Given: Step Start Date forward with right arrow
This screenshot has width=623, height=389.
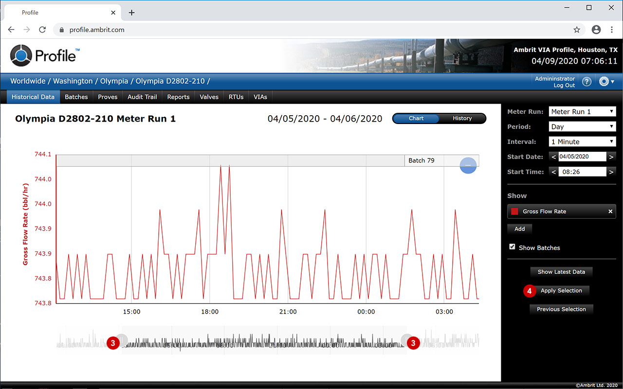Looking at the screenshot, I should coord(611,157).
